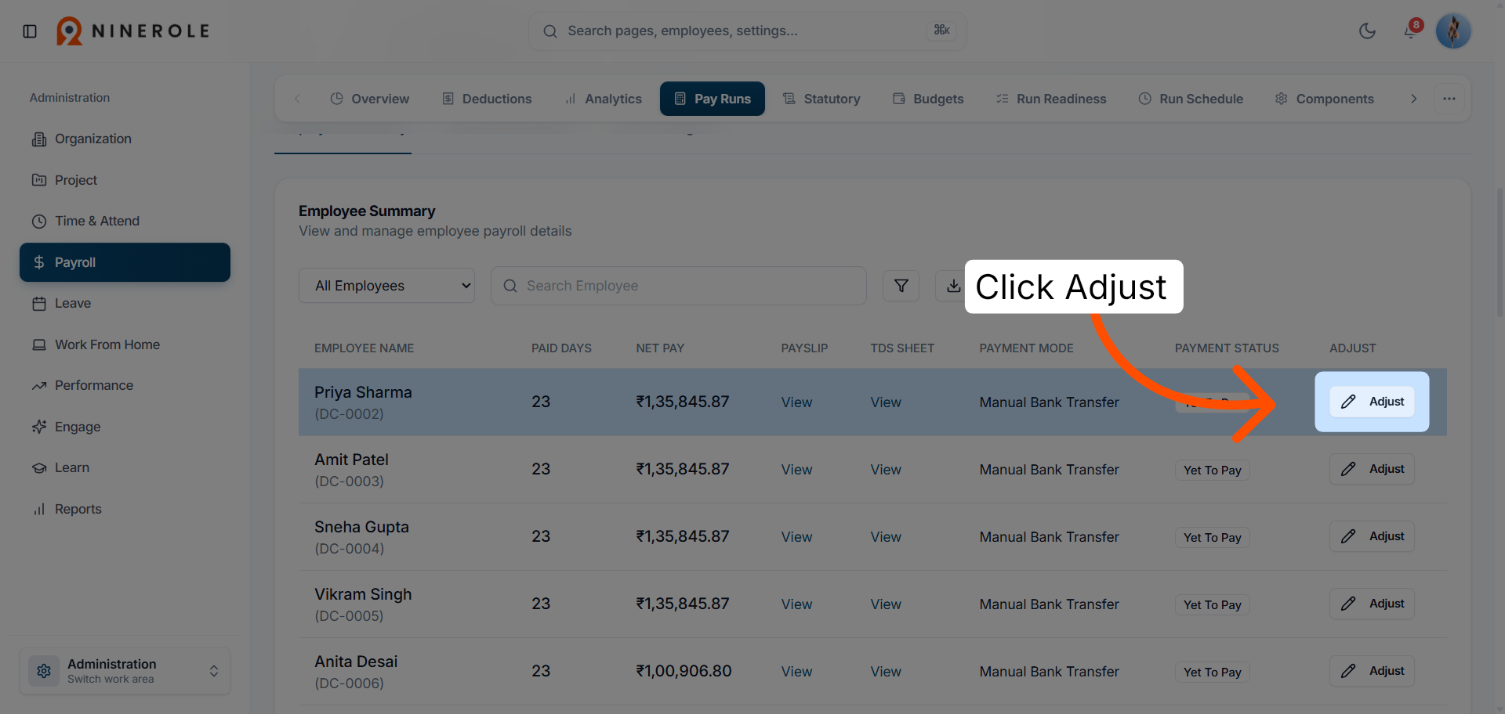Image resolution: width=1505 pixels, height=714 pixels.
Task: Open Components tab
Action: [x=1324, y=99]
